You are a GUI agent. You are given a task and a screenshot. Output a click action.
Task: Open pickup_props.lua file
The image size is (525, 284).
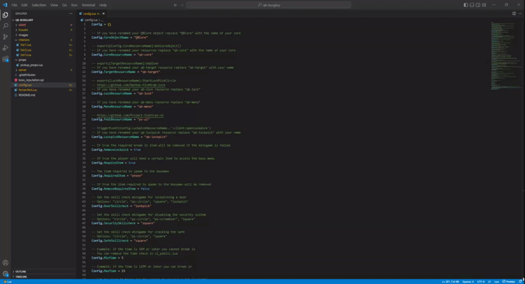(x=44, y=65)
